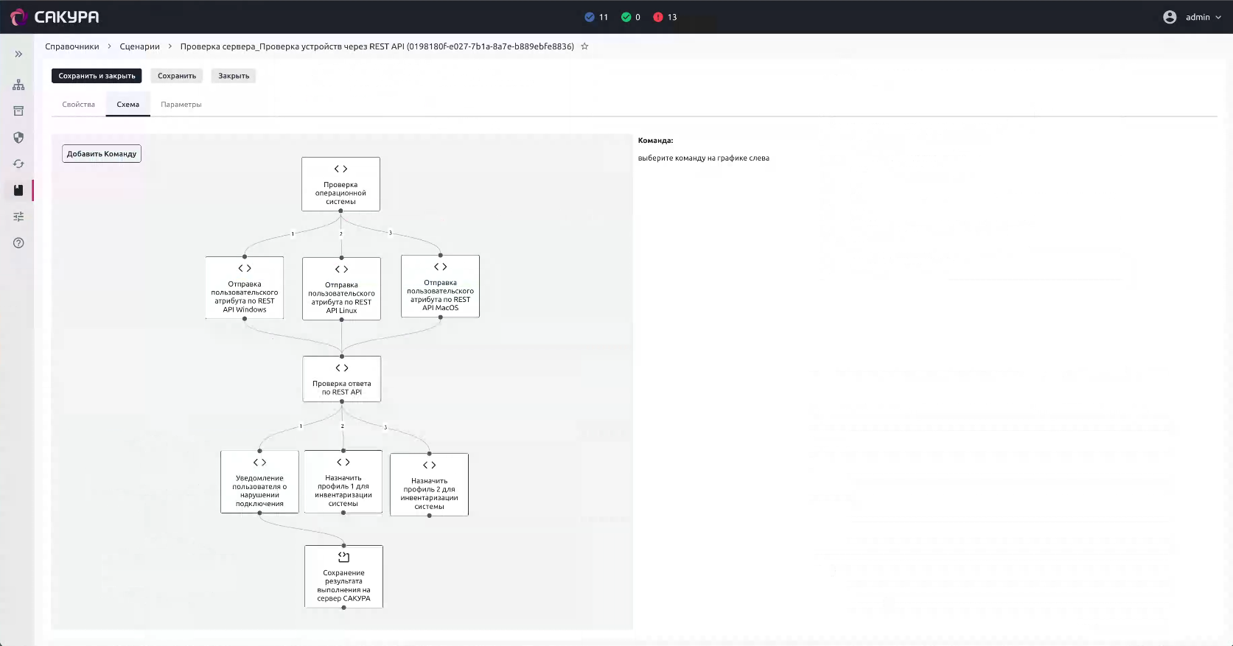Select the Назначить профиль 1 node
This screenshot has width=1233, height=646.
tap(343, 482)
